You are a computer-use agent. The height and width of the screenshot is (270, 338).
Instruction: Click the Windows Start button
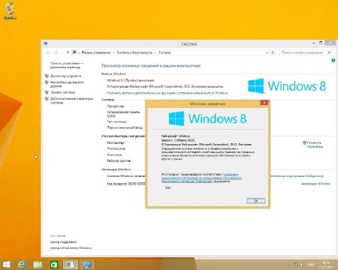click(x=7, y=265)
